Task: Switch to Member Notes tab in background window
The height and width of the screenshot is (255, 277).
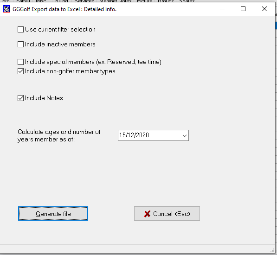Action: click(x=116, y=1)
